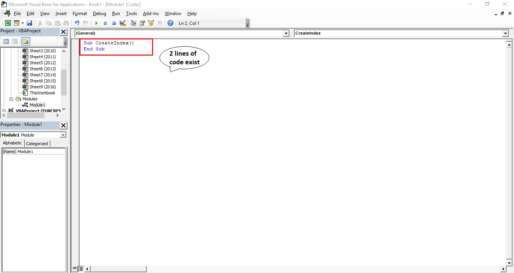The width and height of the screenshot is (514, 273).
Task: Open the View menu
Action: coord(45,14)
